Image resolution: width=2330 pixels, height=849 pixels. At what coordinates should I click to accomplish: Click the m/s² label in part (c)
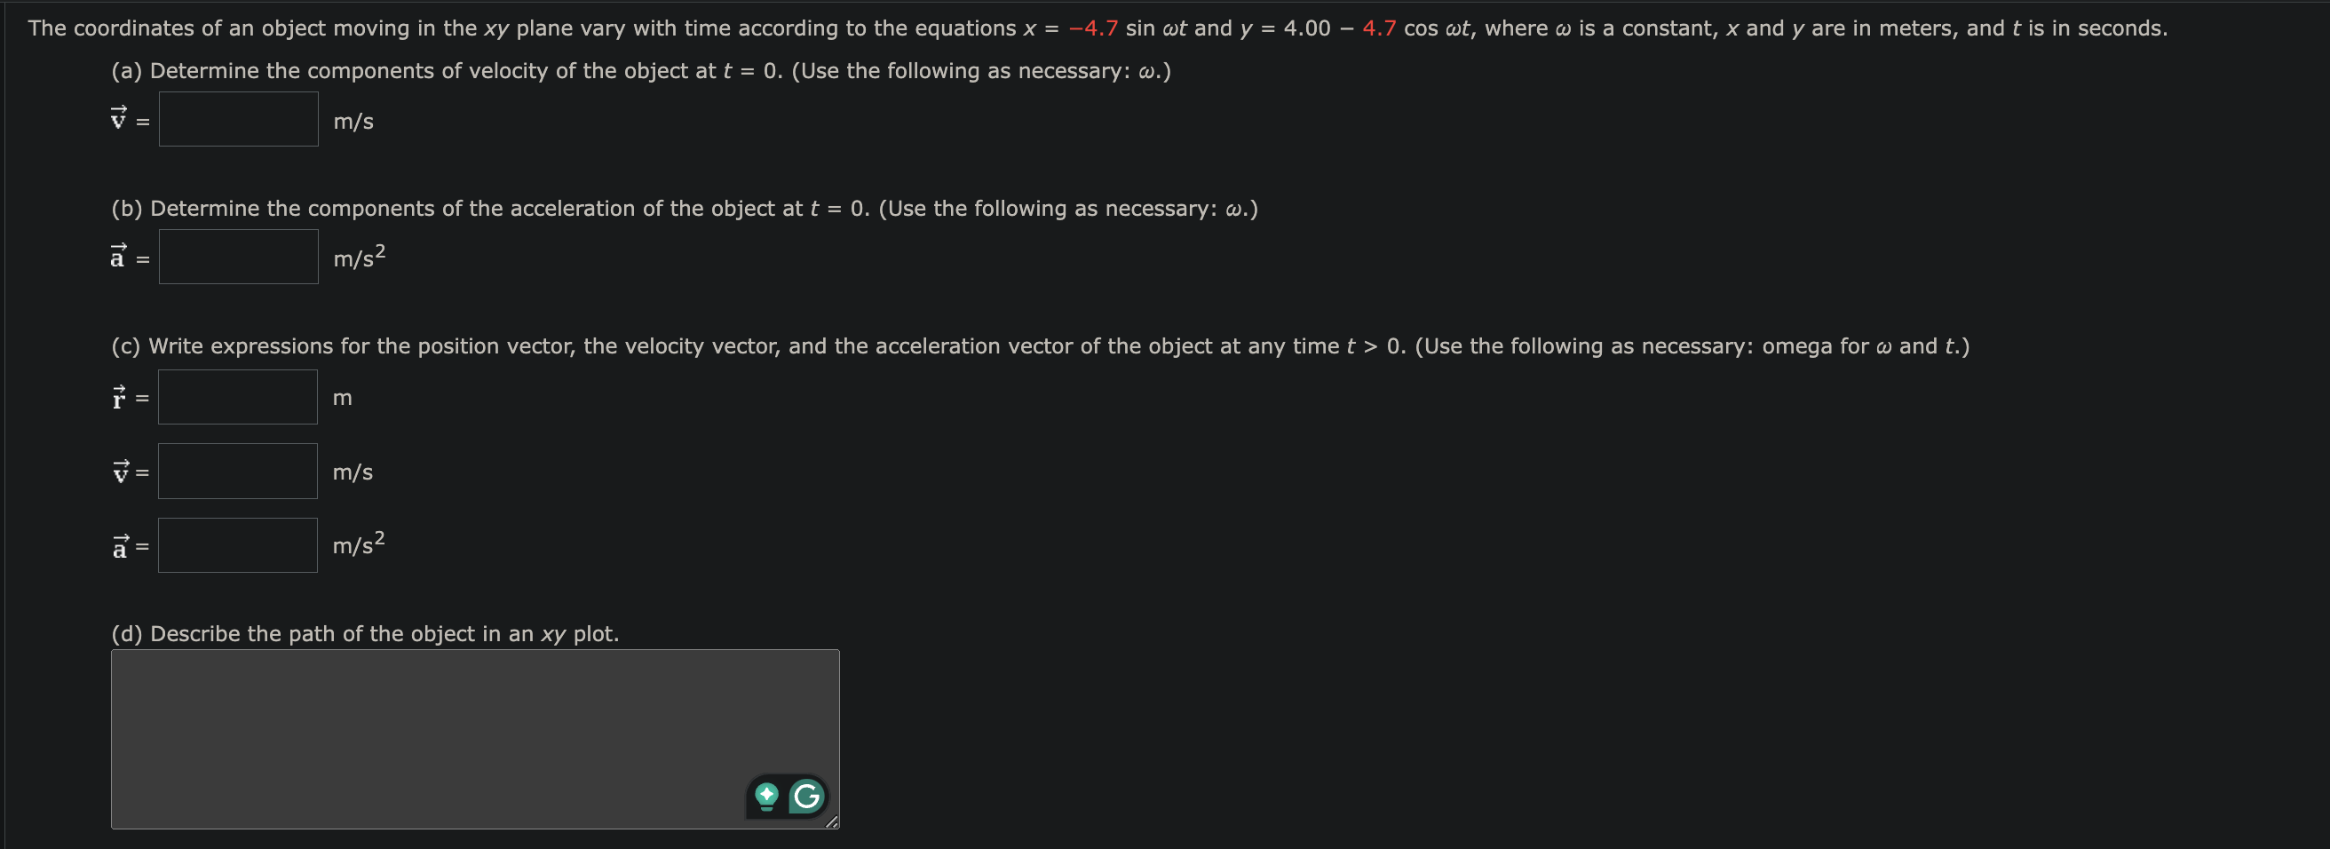[x=358, y=544]
